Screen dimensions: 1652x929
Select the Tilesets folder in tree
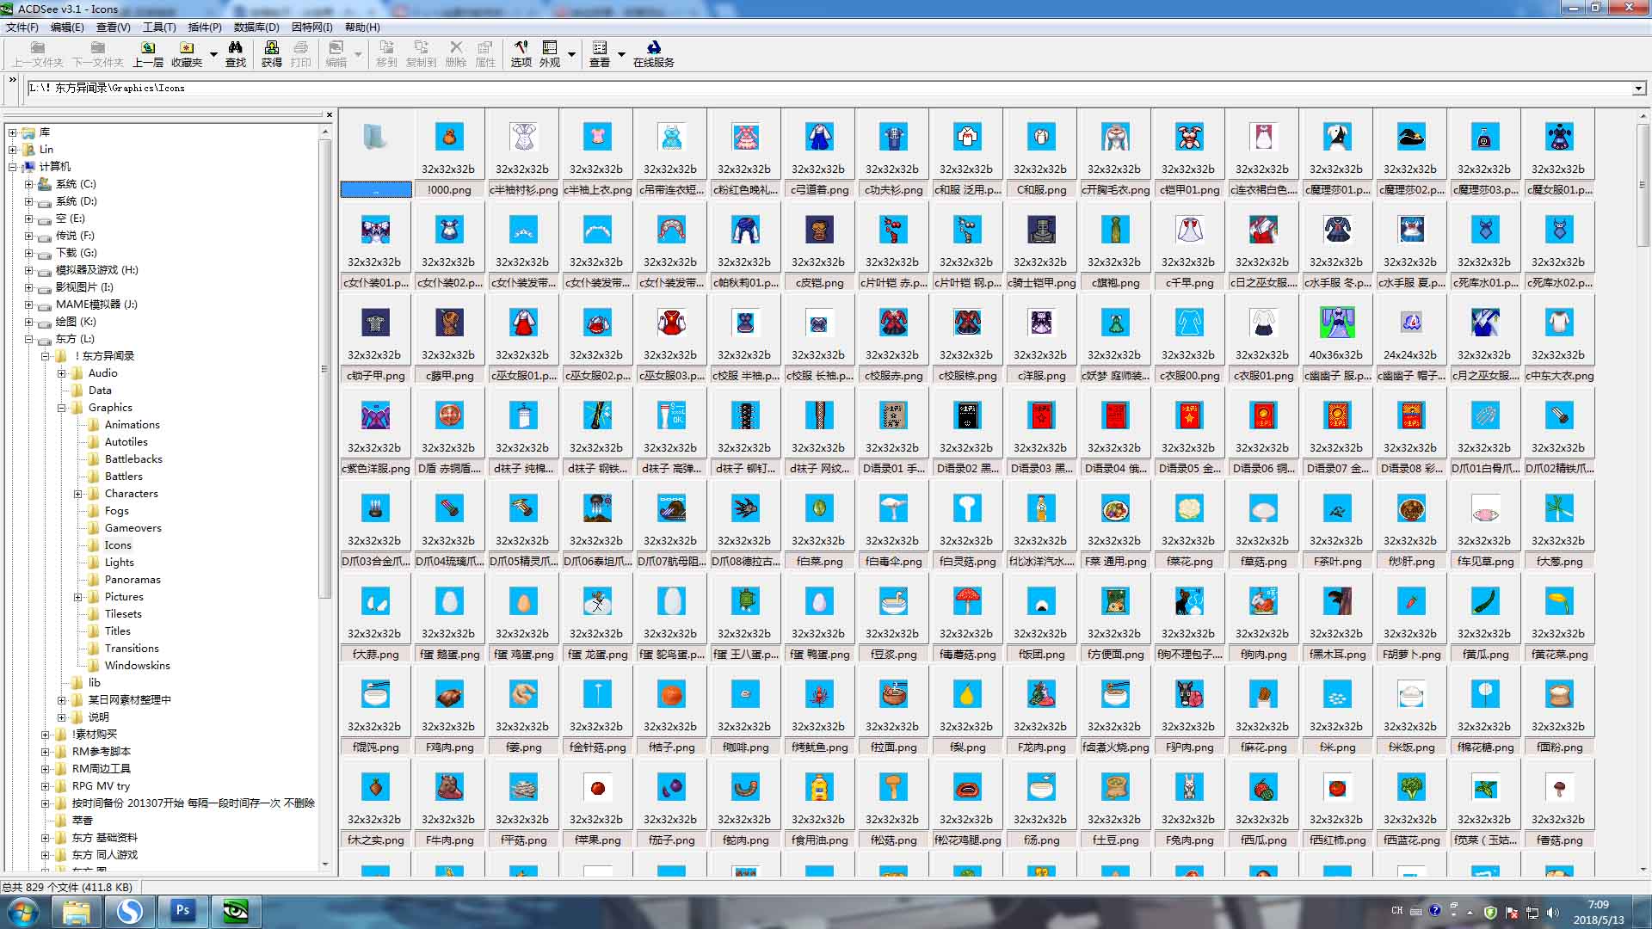point(123,614)
